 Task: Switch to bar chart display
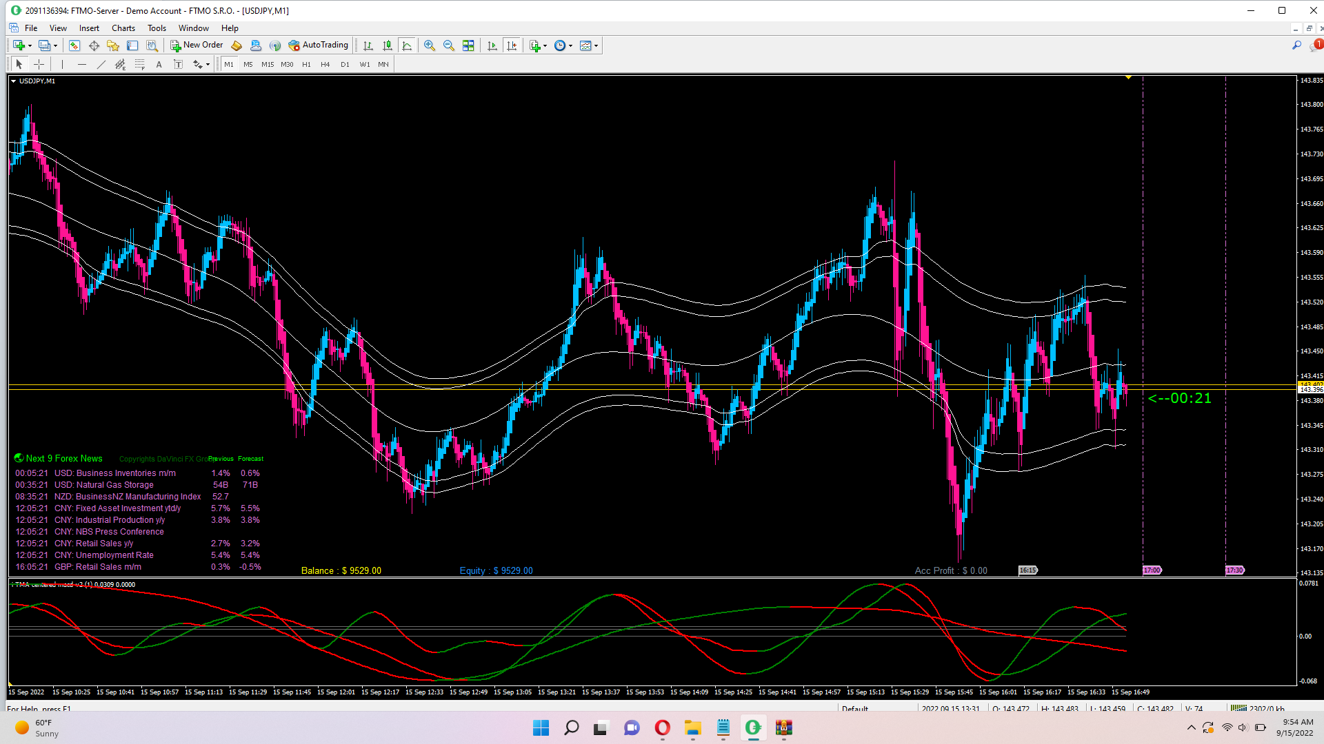[368, 45]
